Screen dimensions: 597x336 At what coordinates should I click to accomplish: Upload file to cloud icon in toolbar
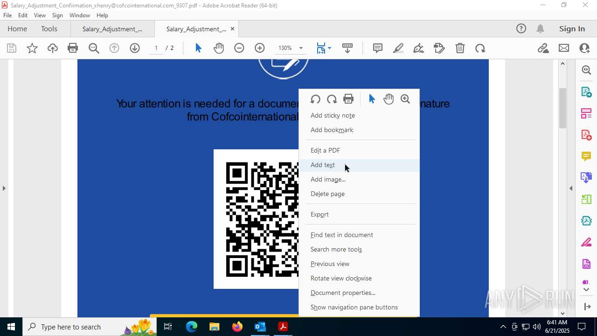click(x=53, y=48)
